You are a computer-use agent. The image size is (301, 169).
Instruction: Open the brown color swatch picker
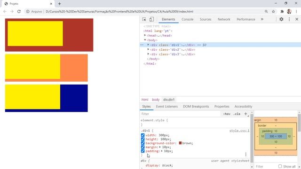(180, 143)
